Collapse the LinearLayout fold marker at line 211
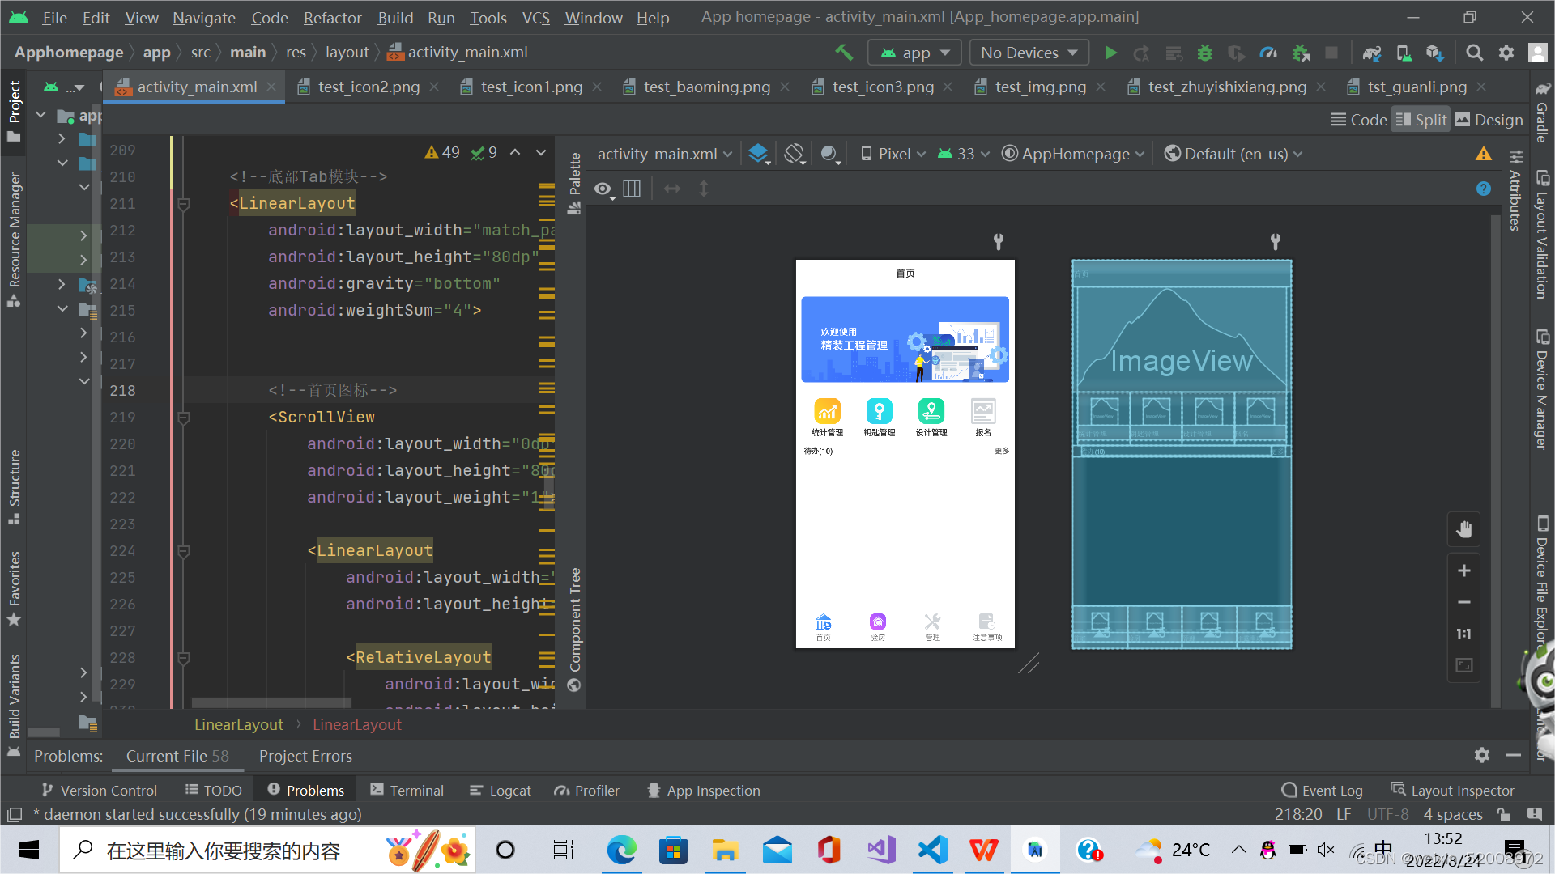 coord(184,204)
